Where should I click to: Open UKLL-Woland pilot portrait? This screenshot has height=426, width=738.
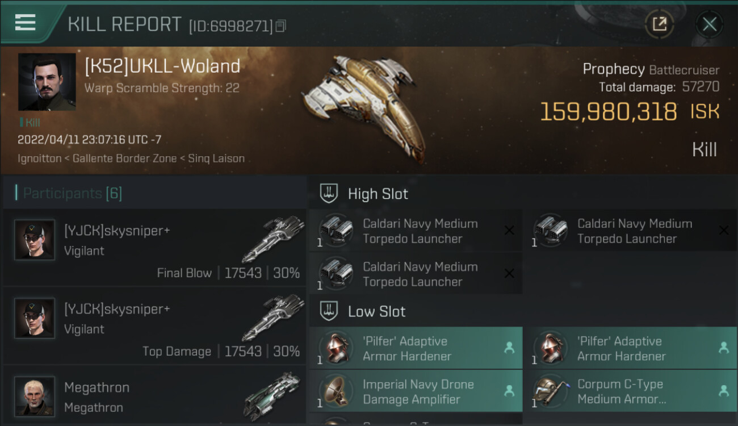point(47,82)
